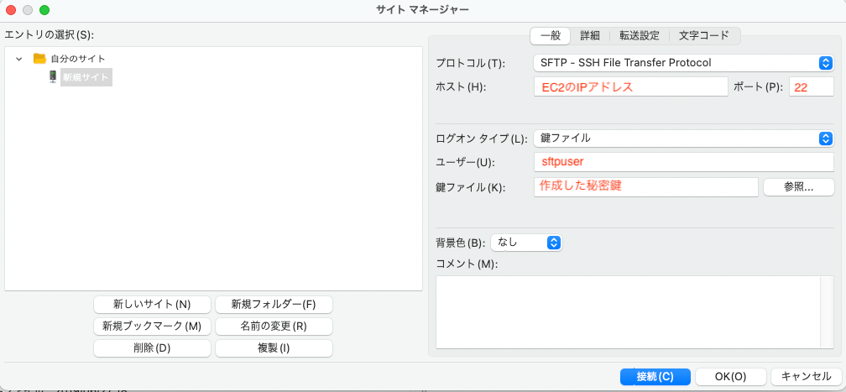Click the ホスト input field
Viewport: 846px width, 392px height.
(x=631, y=87)
